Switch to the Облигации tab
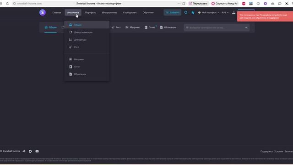This screenshot has width=293, height=165. pos(168,27)
